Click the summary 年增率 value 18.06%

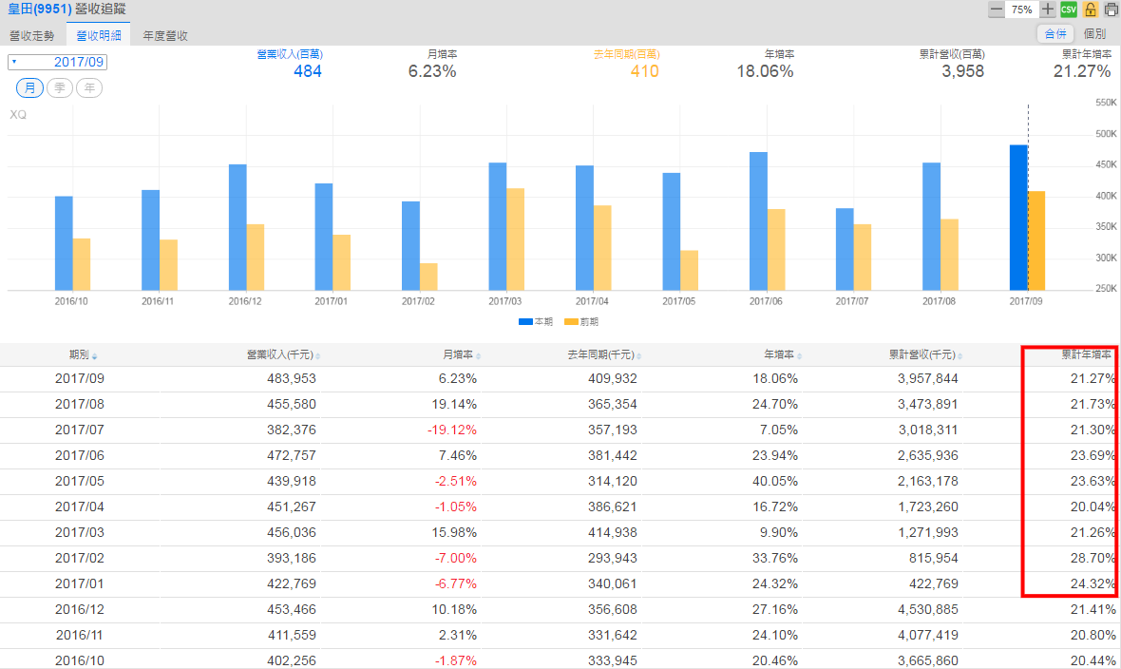(x=765, y=71)
